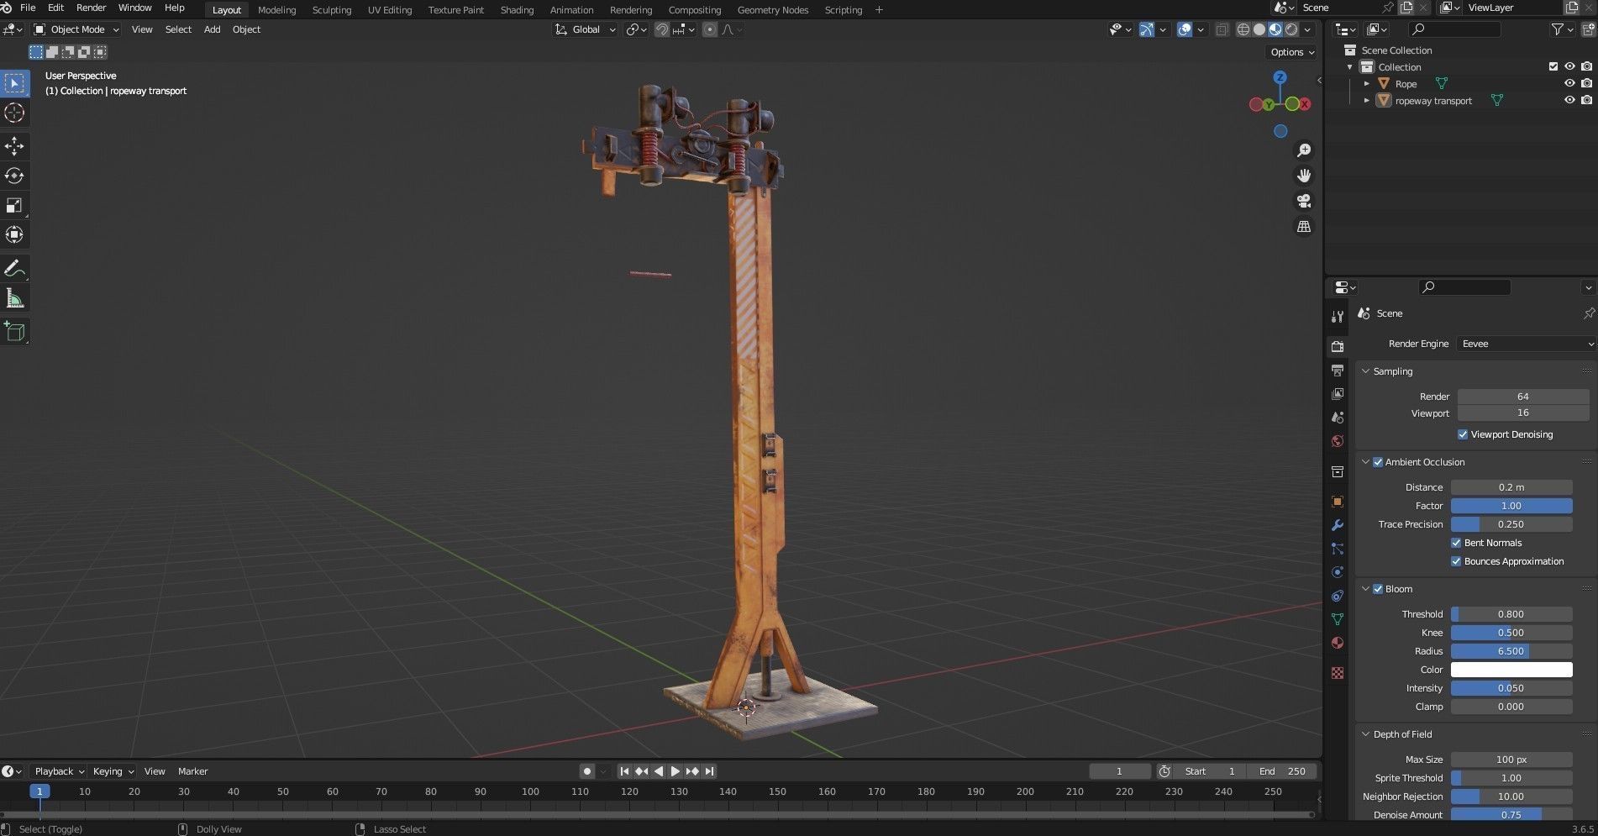
Task: Disable the Bloom checkbox
Action: 1378,589
